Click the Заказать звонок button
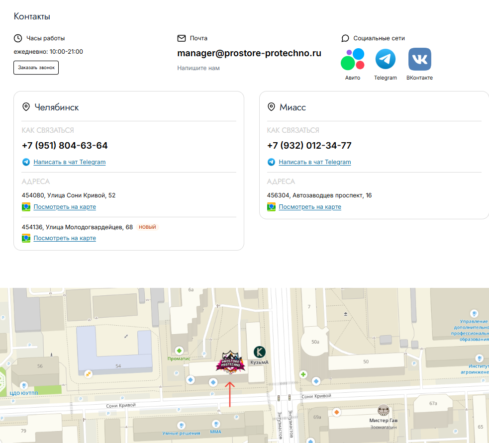Image resolution: width=489 pixels, height=443 pixels. [36, 68]
